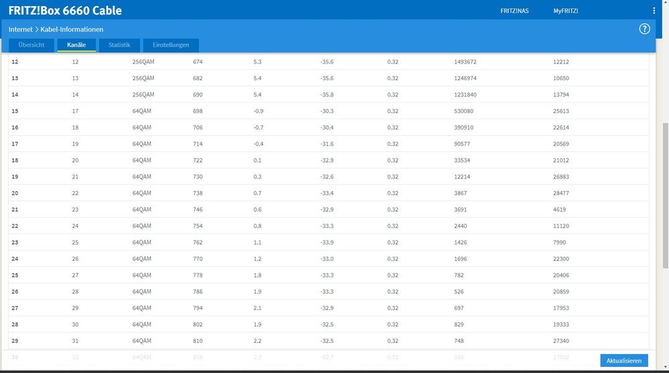Open the three-dot options menu
Image resolution: width=669 pixels, height=373 pixels.
tap(654, 11)
